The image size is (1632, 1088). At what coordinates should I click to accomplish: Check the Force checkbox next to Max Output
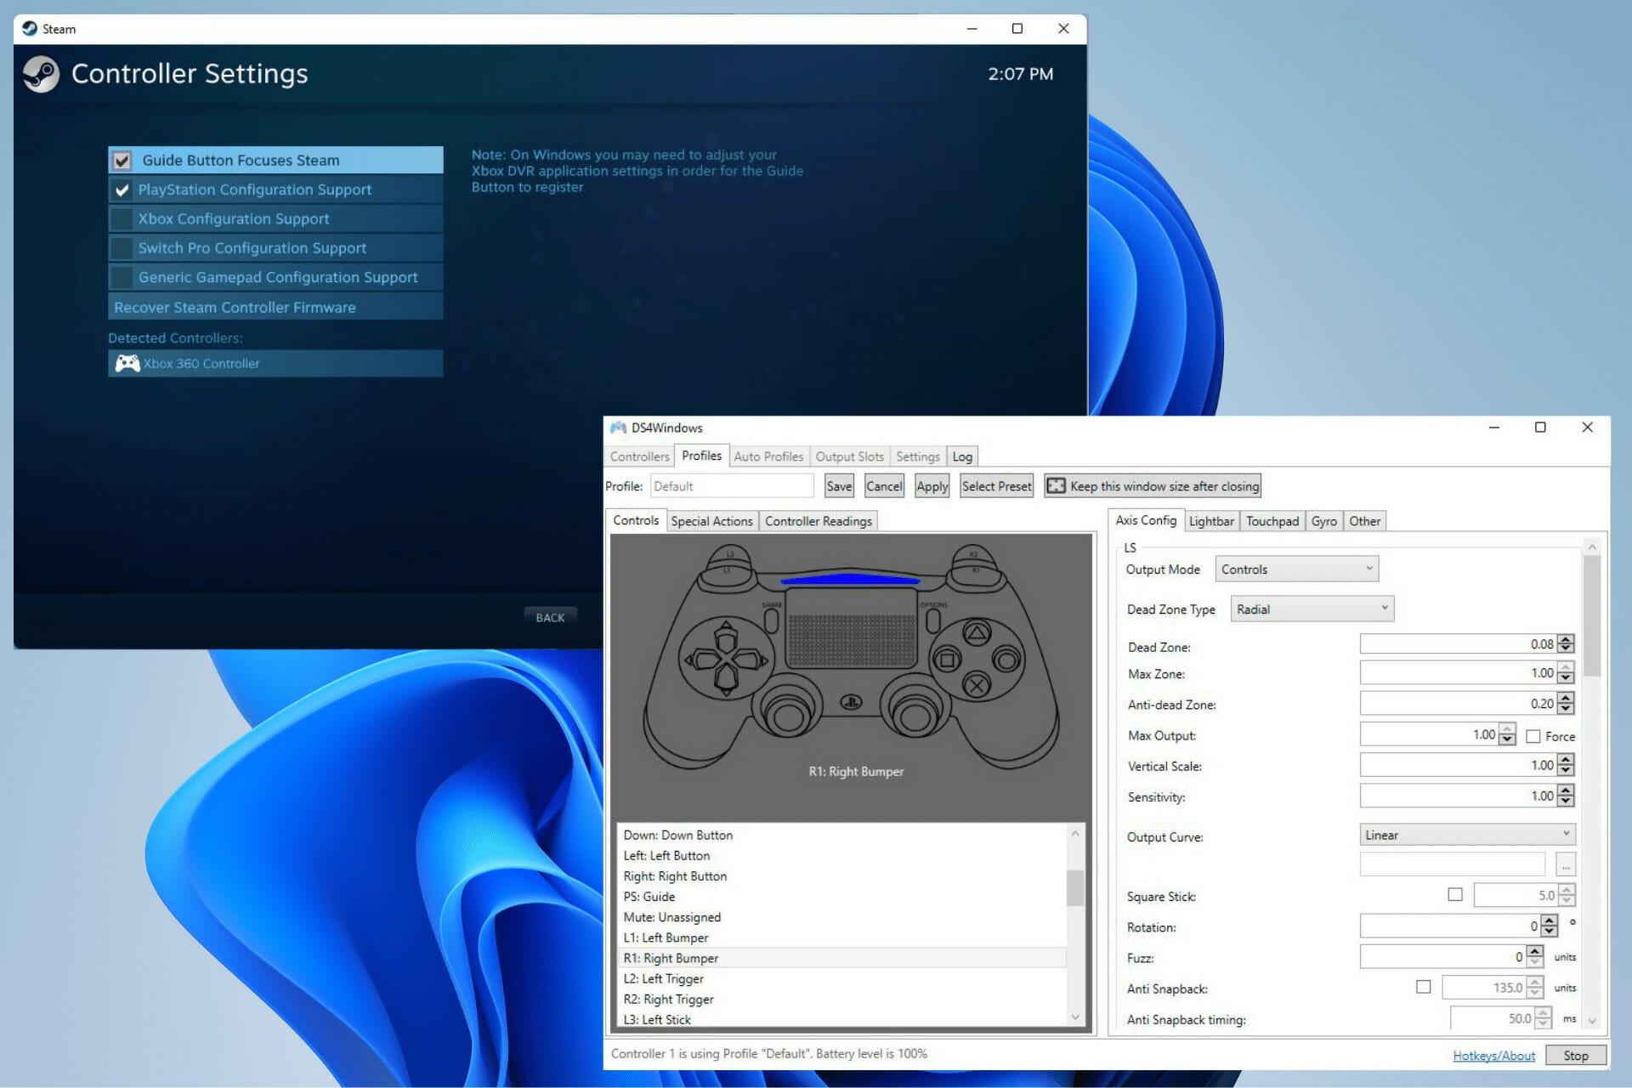[1533, 736]
